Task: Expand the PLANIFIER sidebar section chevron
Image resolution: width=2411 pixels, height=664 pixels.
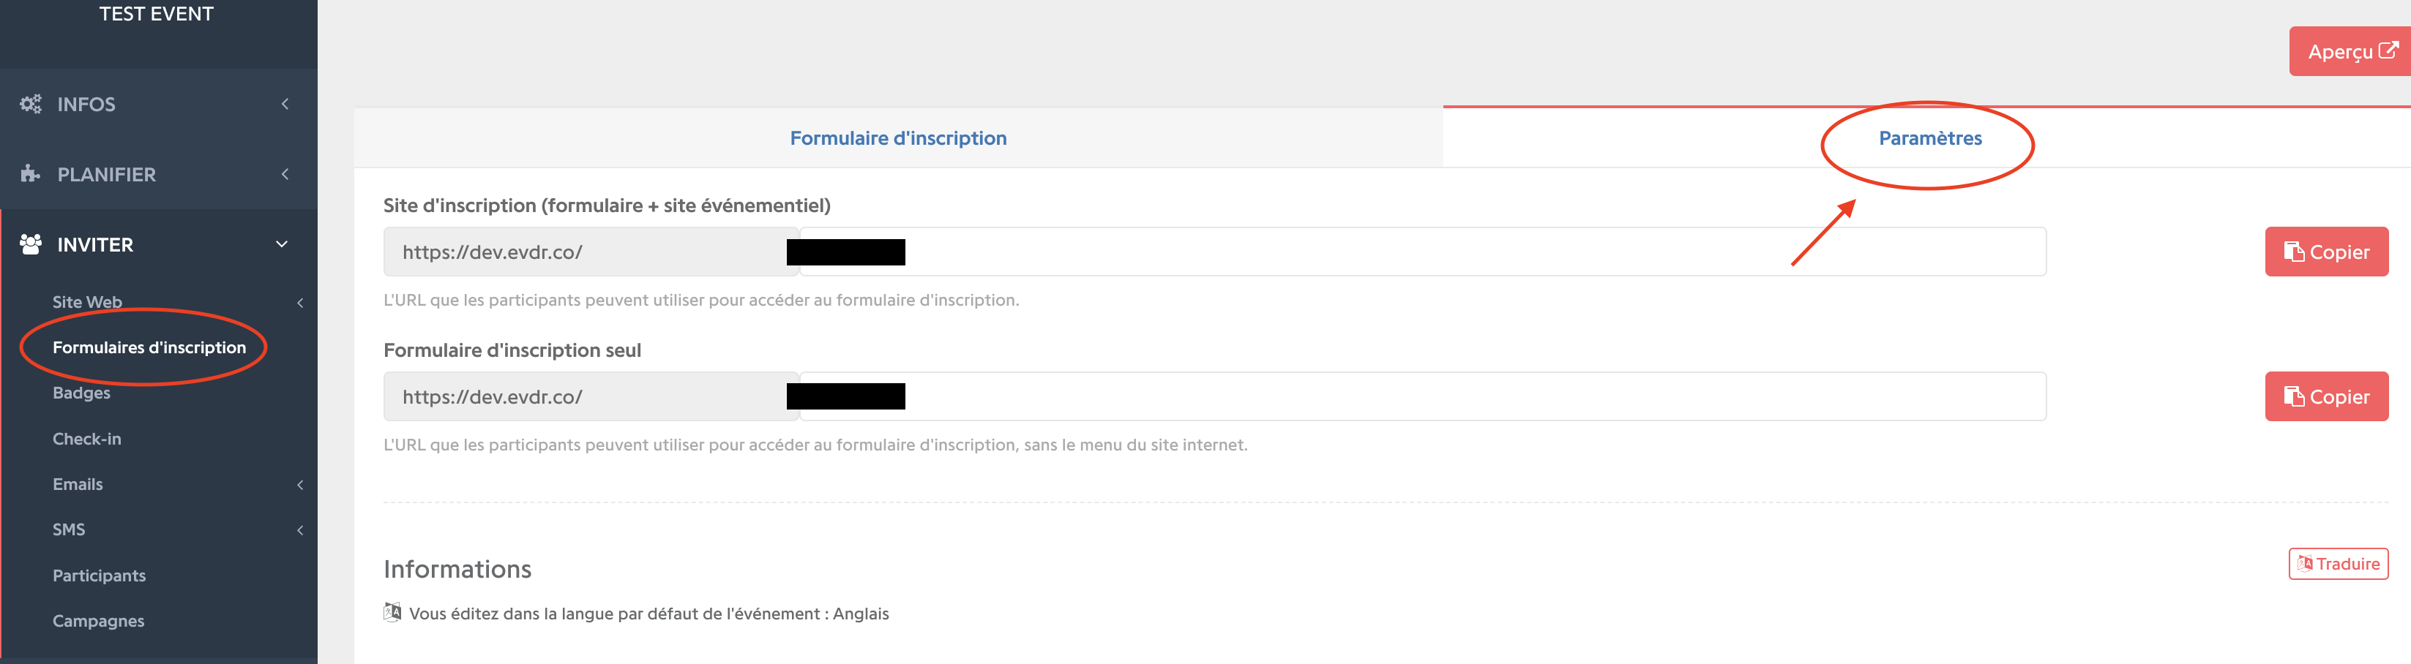Action: tap(285, 174)
